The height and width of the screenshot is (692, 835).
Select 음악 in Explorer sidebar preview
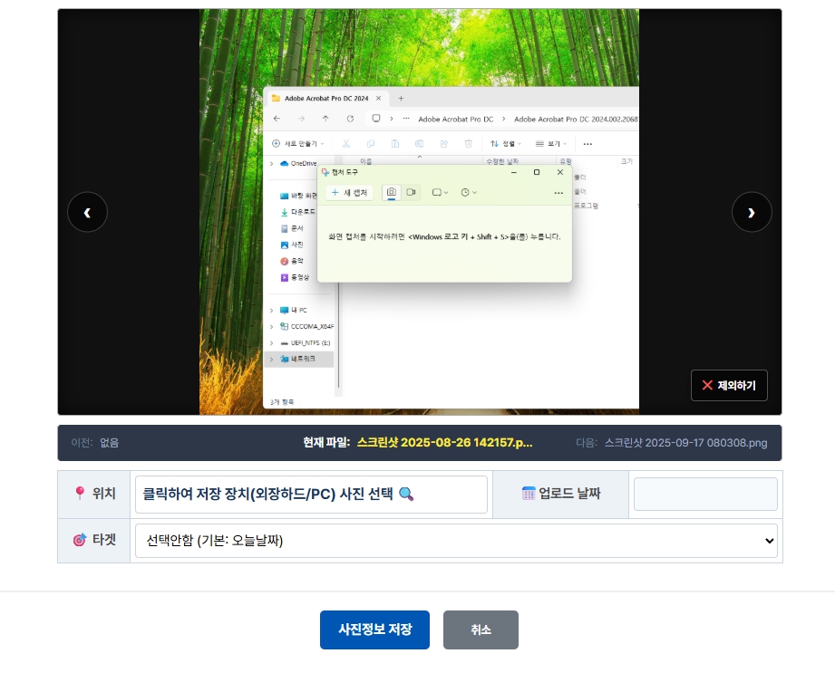[x=292, y=261]
